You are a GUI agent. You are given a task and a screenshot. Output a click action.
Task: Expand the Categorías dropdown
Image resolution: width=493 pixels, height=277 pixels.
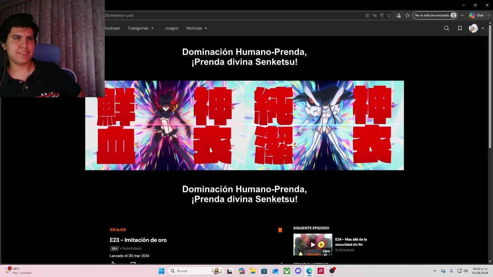tap(141, 28)
